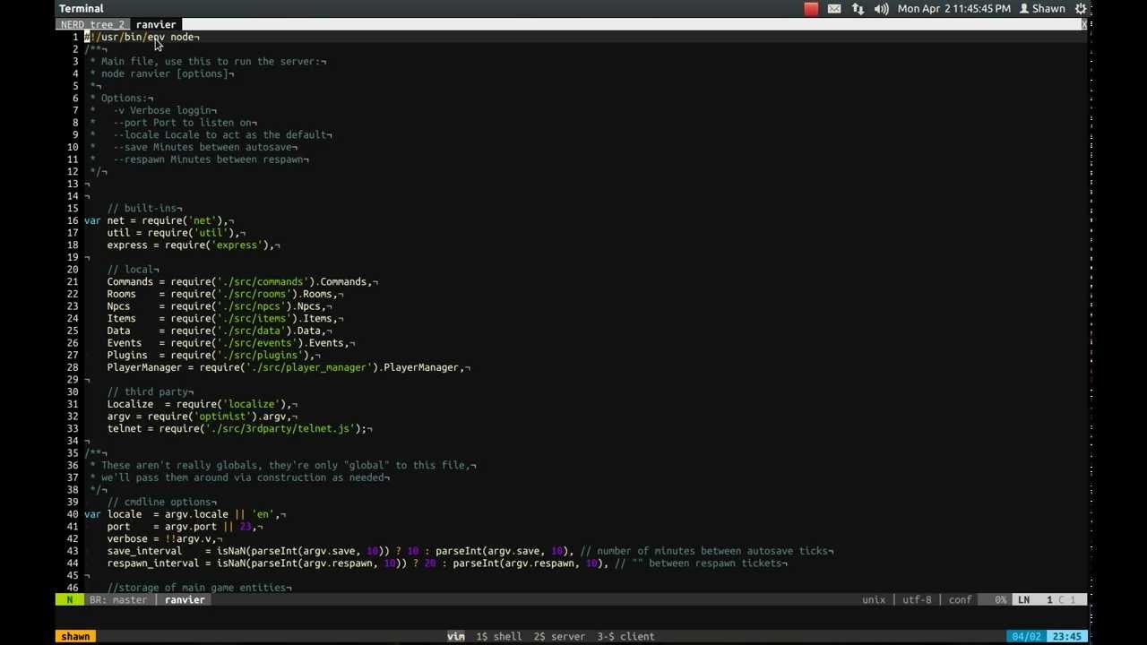Click the Plugins require line

(213, 355)
